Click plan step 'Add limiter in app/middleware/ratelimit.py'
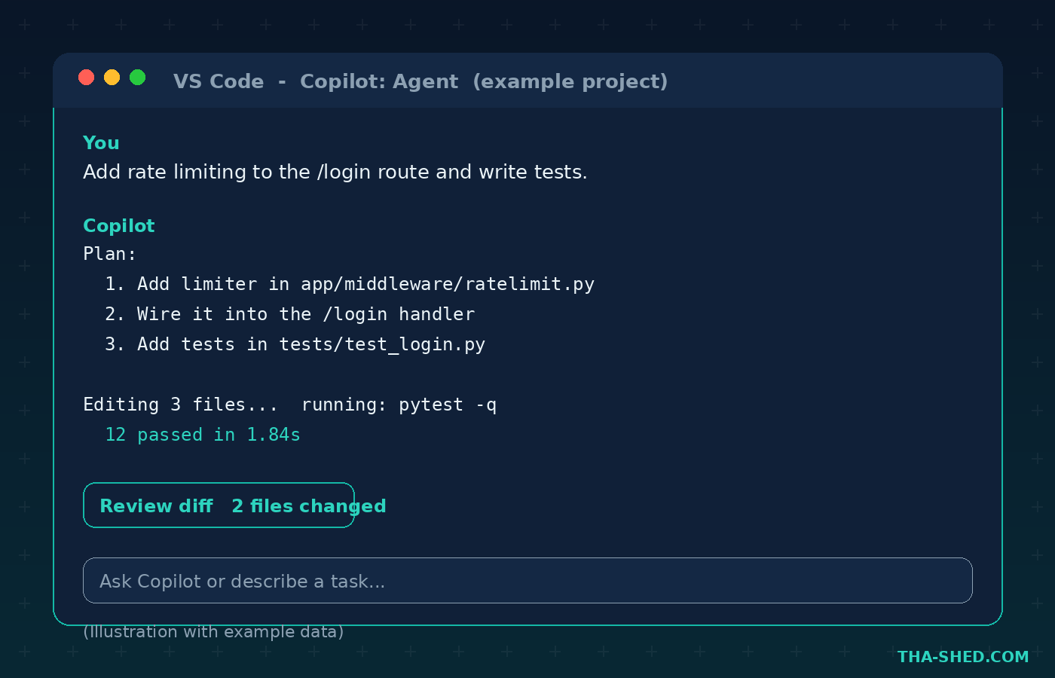The width and height of the screenshot is (1055, 678). click(x=350, y=284)
